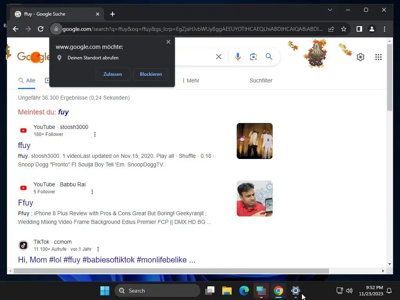Click vertical scrollbar thumb
The width and height of the screenshot is (400, 300).
(389, 77)
